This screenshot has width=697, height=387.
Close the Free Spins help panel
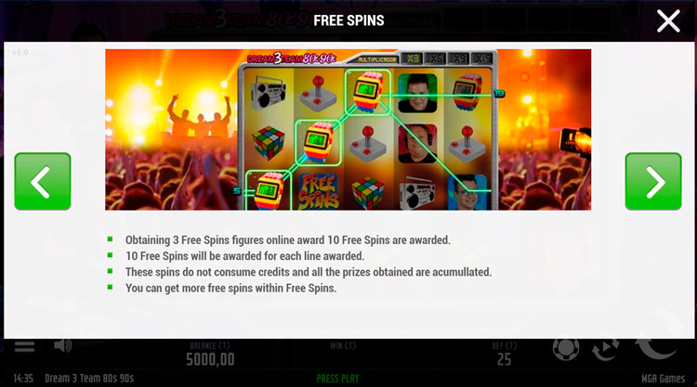[668, 21]
